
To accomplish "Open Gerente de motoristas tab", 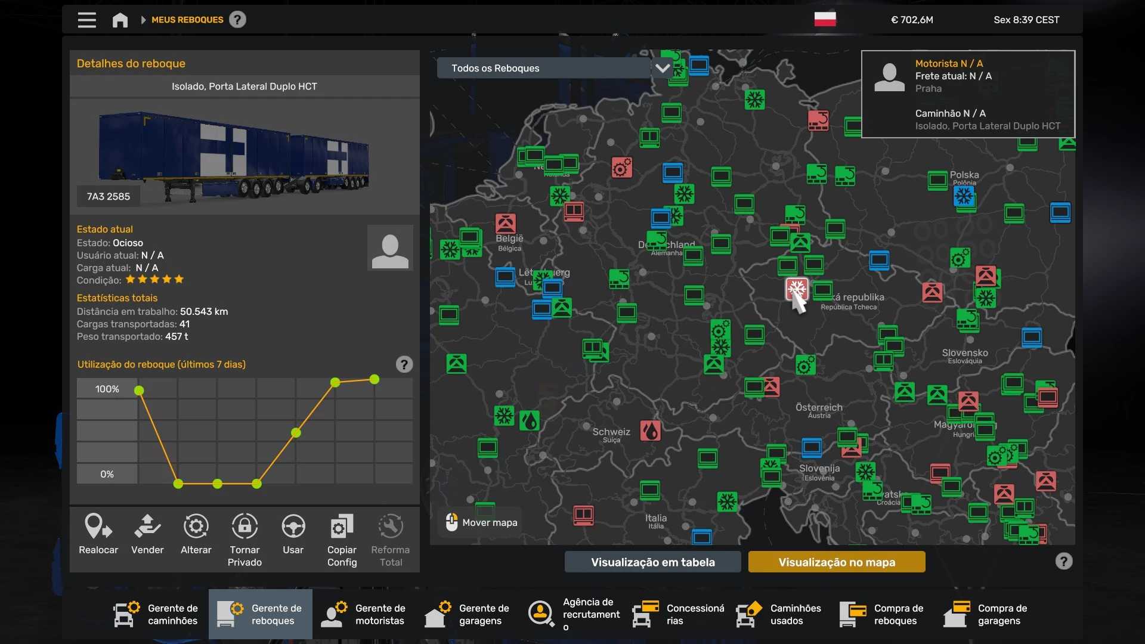I will click(x=364, y=614).
